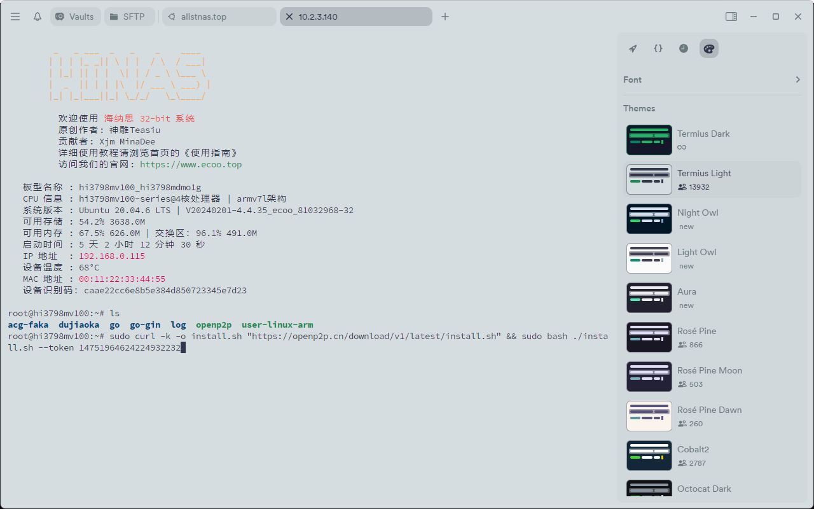Open the snippets curly braces icon

658,48
